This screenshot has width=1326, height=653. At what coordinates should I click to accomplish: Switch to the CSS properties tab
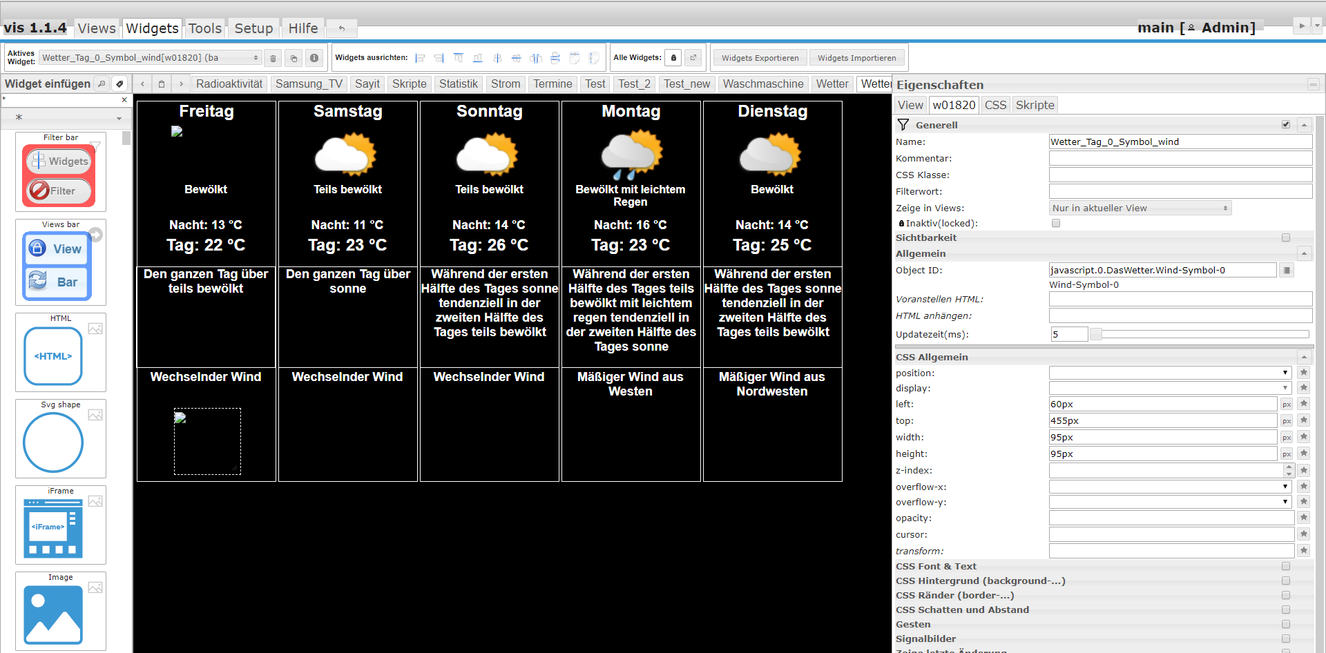coord(995,105)
